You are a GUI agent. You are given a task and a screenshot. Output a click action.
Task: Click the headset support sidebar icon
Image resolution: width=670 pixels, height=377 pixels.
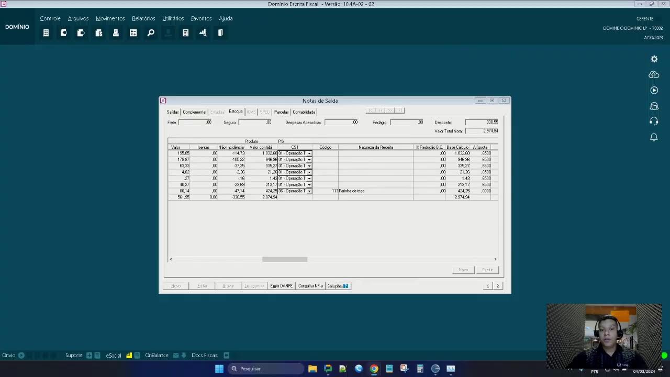pos(654,121)
